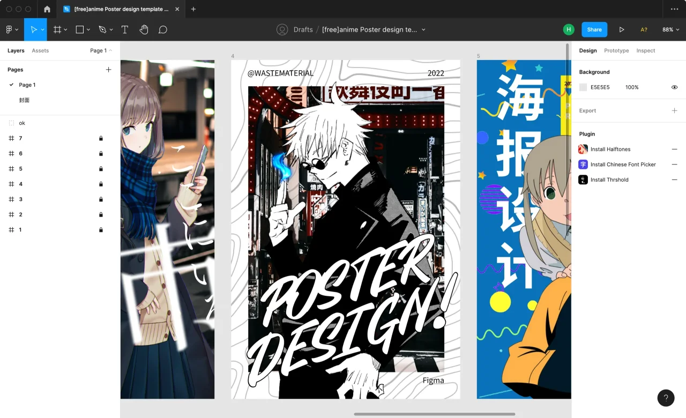The height and width of the screenshot is (418, 686).
Task: Click the Install Thrshold link
Action: [x=609, y=180]
